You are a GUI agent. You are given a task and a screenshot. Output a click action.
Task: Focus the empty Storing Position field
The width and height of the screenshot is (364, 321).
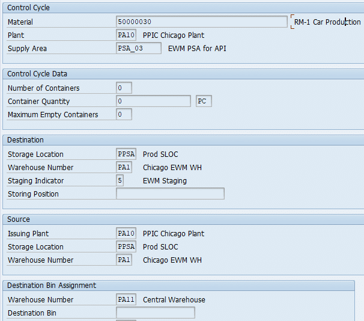(170, 194)
